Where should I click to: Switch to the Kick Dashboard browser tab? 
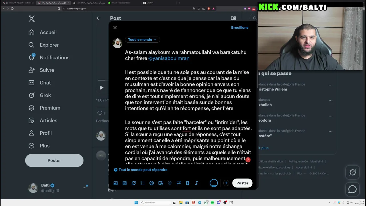click(121, 3)
